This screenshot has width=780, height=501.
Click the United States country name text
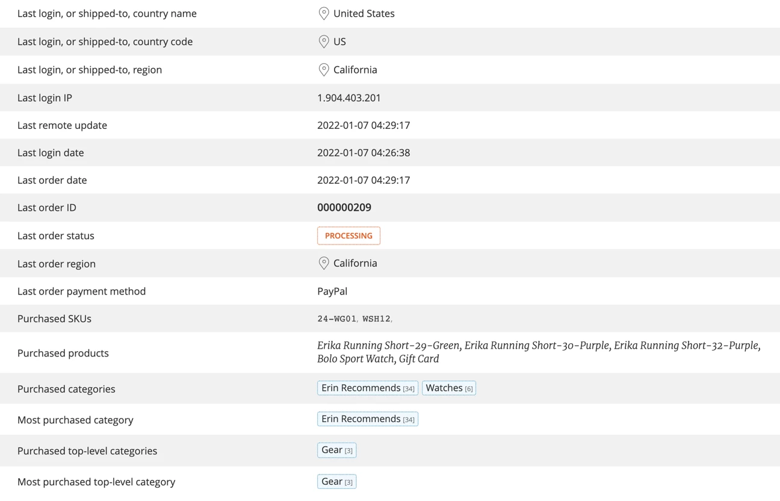tap(364, 13)
